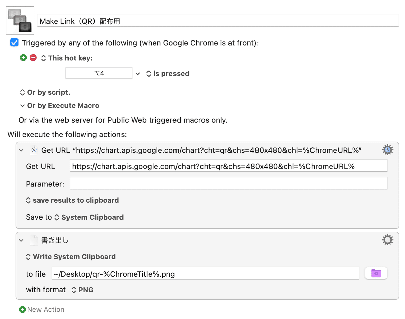Click the purple folder chooser button
Screen dimensions: 405x319
pos(376,273)
